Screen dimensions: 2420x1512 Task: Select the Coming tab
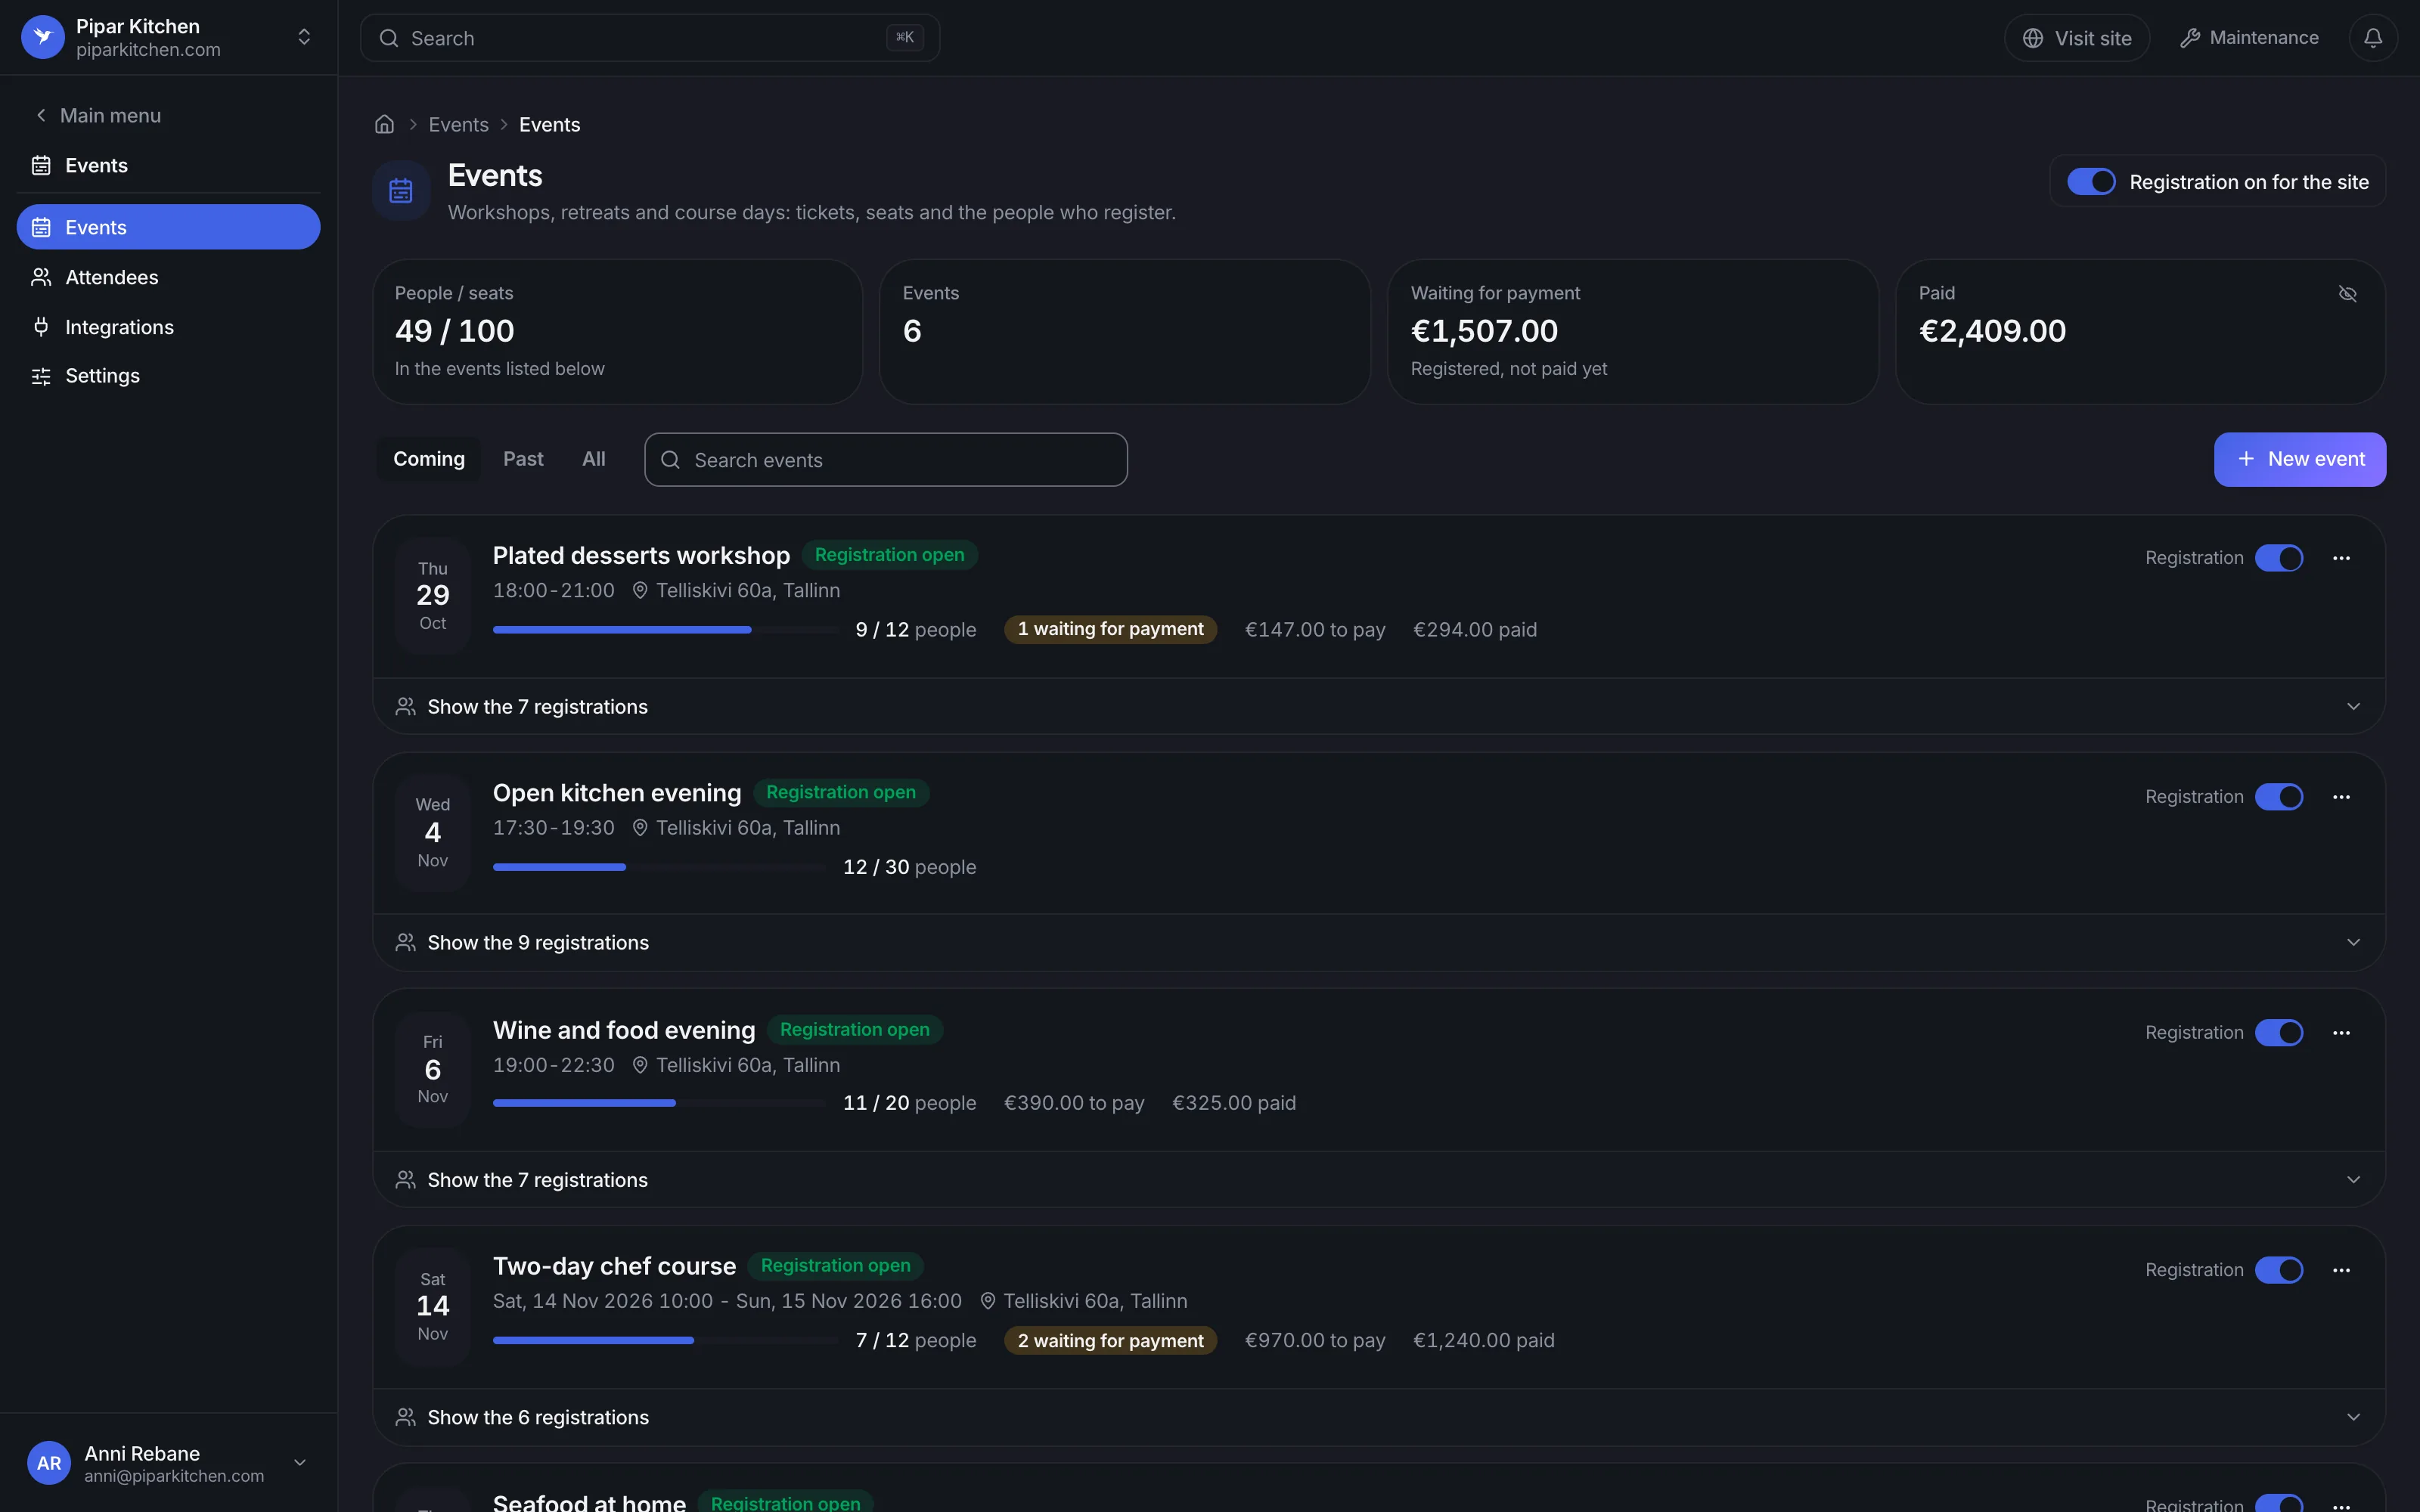428,459
